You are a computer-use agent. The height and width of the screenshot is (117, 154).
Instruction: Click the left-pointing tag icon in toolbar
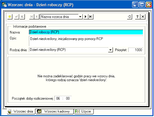tap(130, 17)
